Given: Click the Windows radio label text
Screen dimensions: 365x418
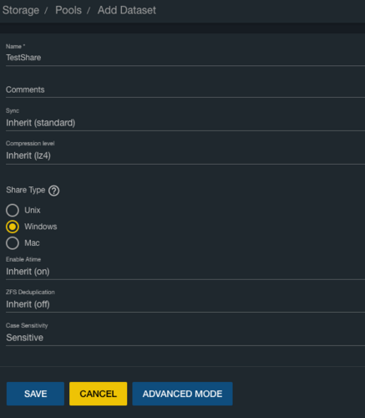Looking at the screenshot, I should point(41,227).
